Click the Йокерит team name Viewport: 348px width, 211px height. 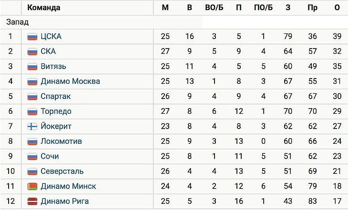[x=57, y=127]
